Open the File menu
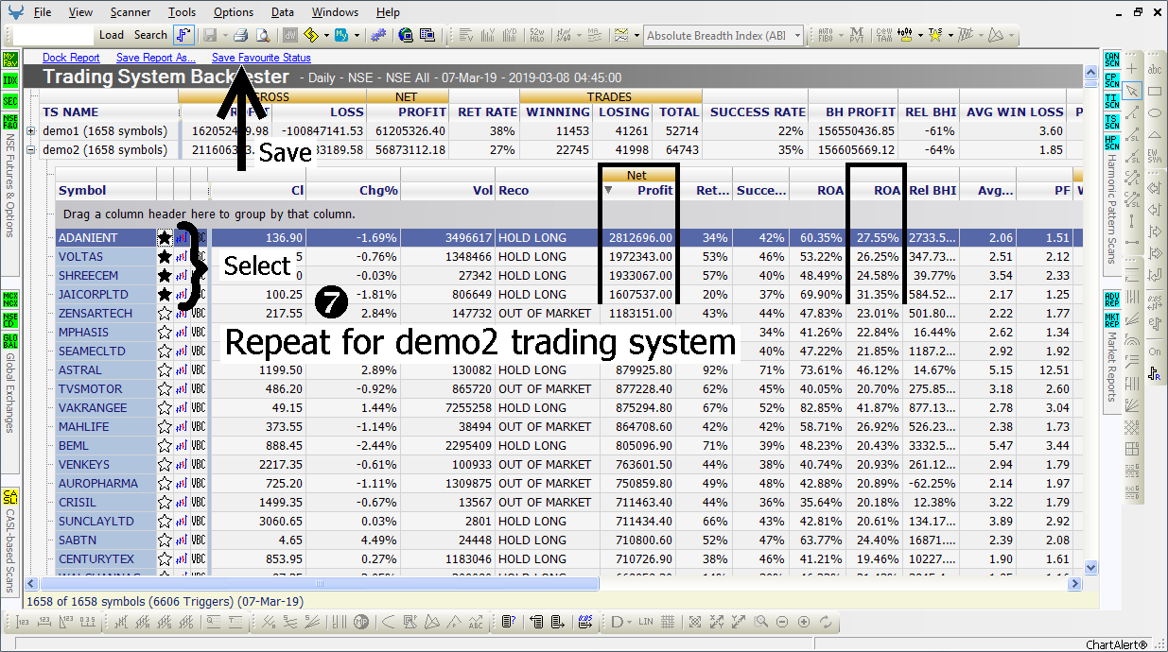This screenshot has height=652, width=1168. point(43,12)
